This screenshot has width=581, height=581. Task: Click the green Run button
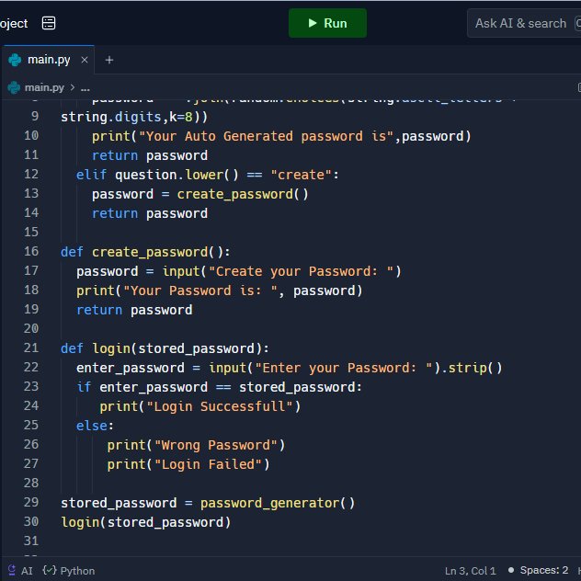pyautogui.click(x=327, y=23)
